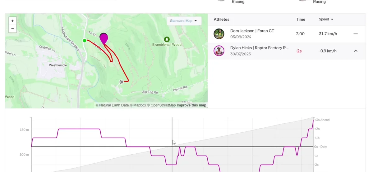Image resolution: width=373 pixels, height=172 pixels.
Task: Click the dash on Dom Jackson's row
Action: (x=356, y=34)
